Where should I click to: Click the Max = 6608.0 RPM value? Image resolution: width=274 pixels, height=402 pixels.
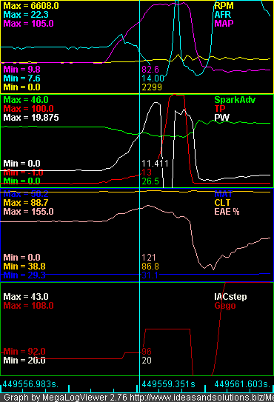pos(31,6)
